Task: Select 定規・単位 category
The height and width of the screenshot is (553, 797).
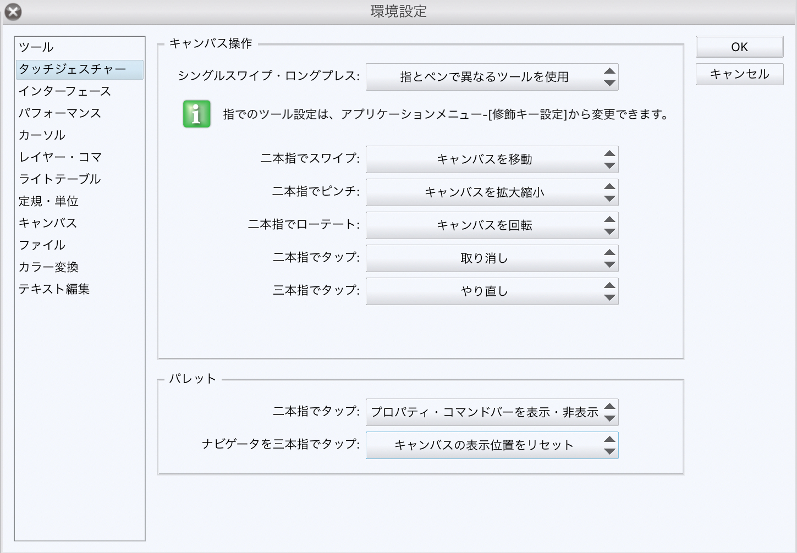Action: (49, 201)
